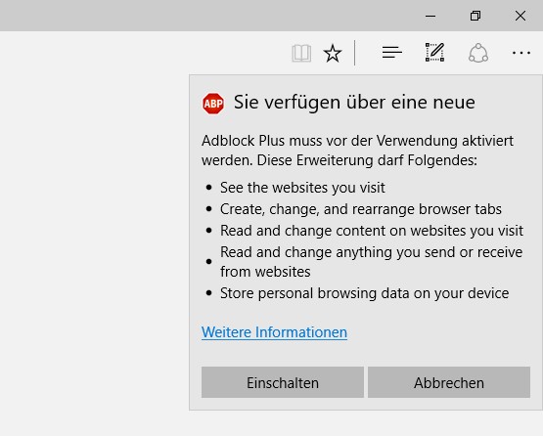Turn on extension with Einschalten button
This screenshot has height=436, width=543.
[x=283, y=382]
